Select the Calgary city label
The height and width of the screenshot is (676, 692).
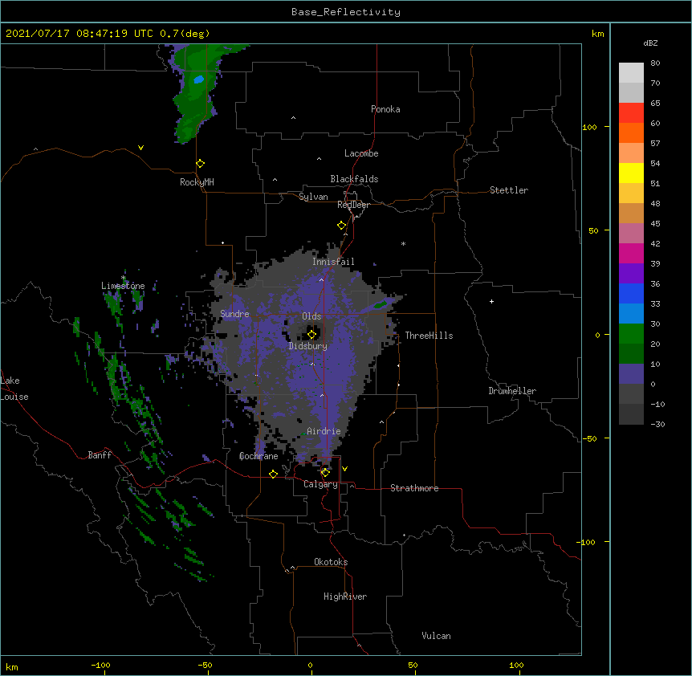[x=320, y=484]
